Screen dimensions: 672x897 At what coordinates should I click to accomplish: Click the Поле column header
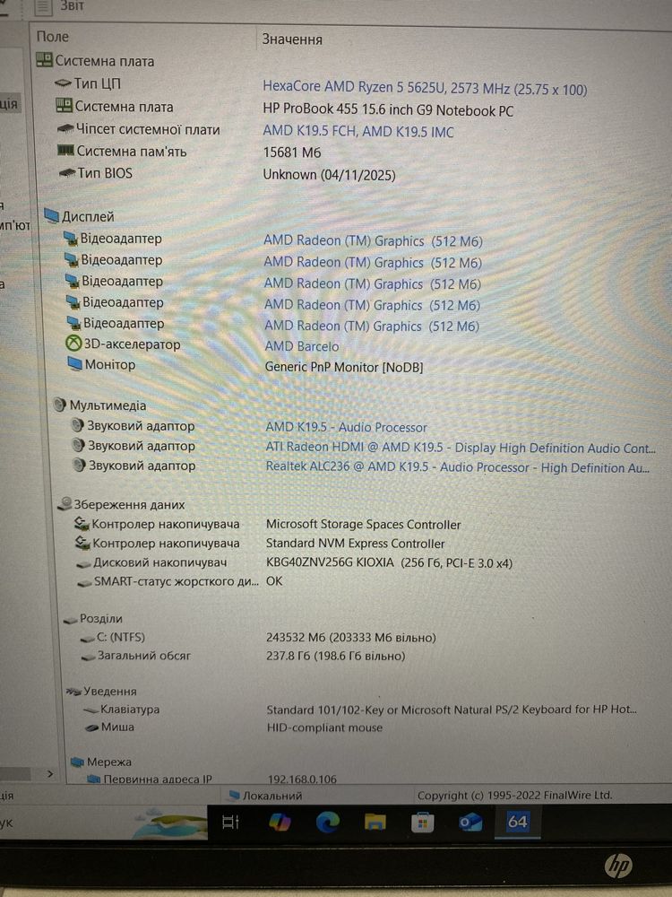pos(53,37)
